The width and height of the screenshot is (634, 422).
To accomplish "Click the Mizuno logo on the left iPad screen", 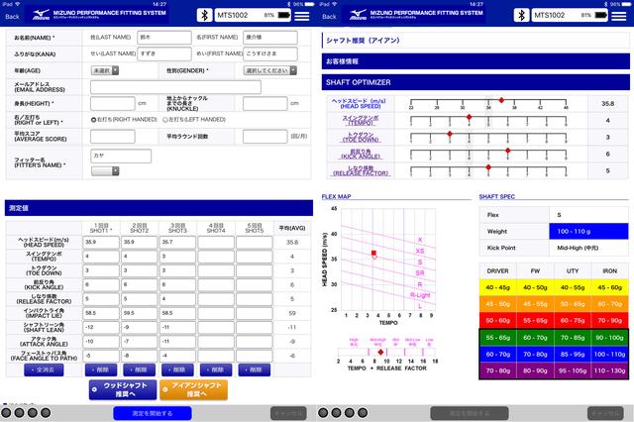I will pyautogui.click(x=42, y=15).
